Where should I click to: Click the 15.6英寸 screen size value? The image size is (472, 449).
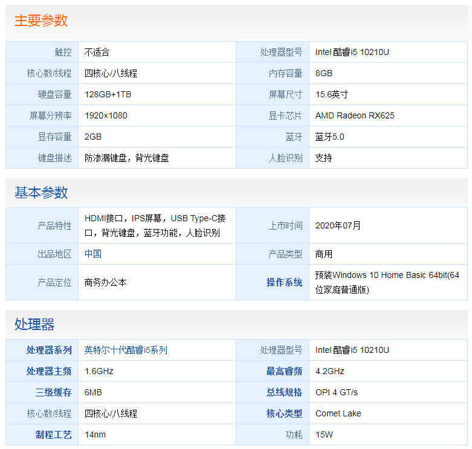(x=331, y=94)
